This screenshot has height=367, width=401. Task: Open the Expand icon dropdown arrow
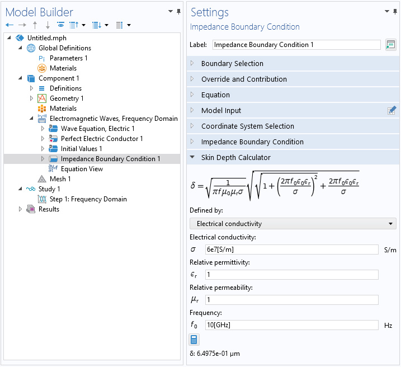point(106,25)
